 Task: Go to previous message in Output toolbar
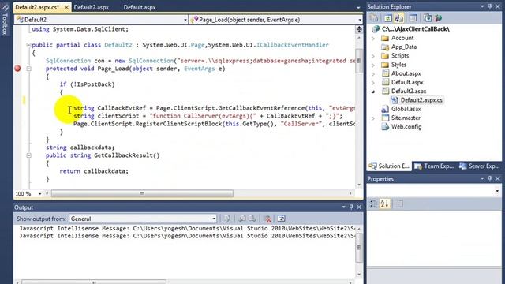[241, 219]
